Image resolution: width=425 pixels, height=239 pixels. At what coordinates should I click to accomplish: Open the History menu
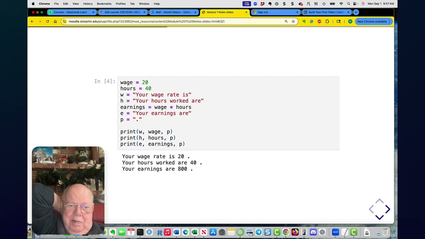[88, 4]
